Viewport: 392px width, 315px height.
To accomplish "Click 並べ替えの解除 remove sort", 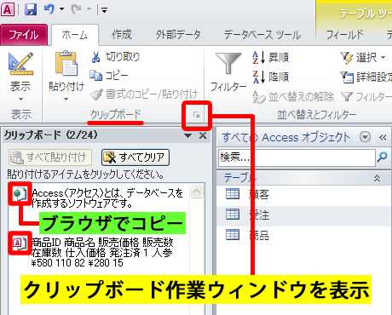I will tap(293, 97).
